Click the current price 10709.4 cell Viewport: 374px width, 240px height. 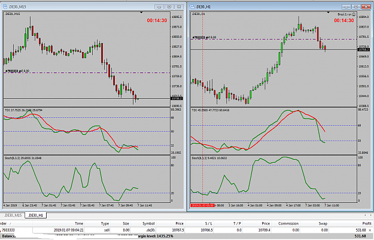tap(264, 230)
